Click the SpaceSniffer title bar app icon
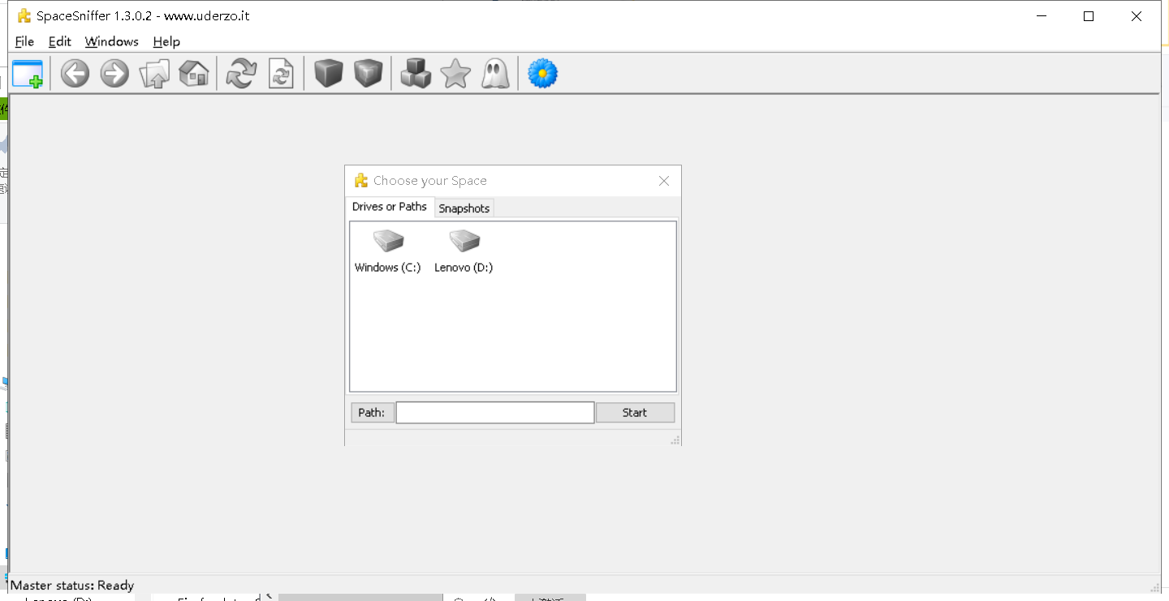Image resolution: width=1169 pixels, height=601 pixels. tap(24, 15)
